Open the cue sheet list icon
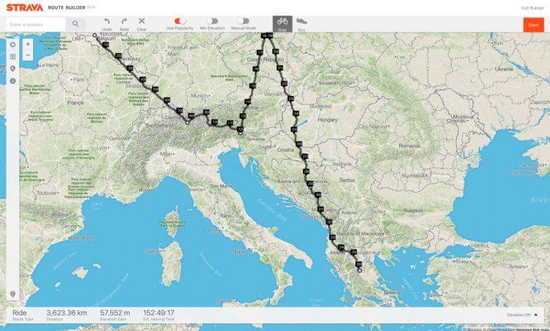This screenshot has width=550, height=331. 13,56
